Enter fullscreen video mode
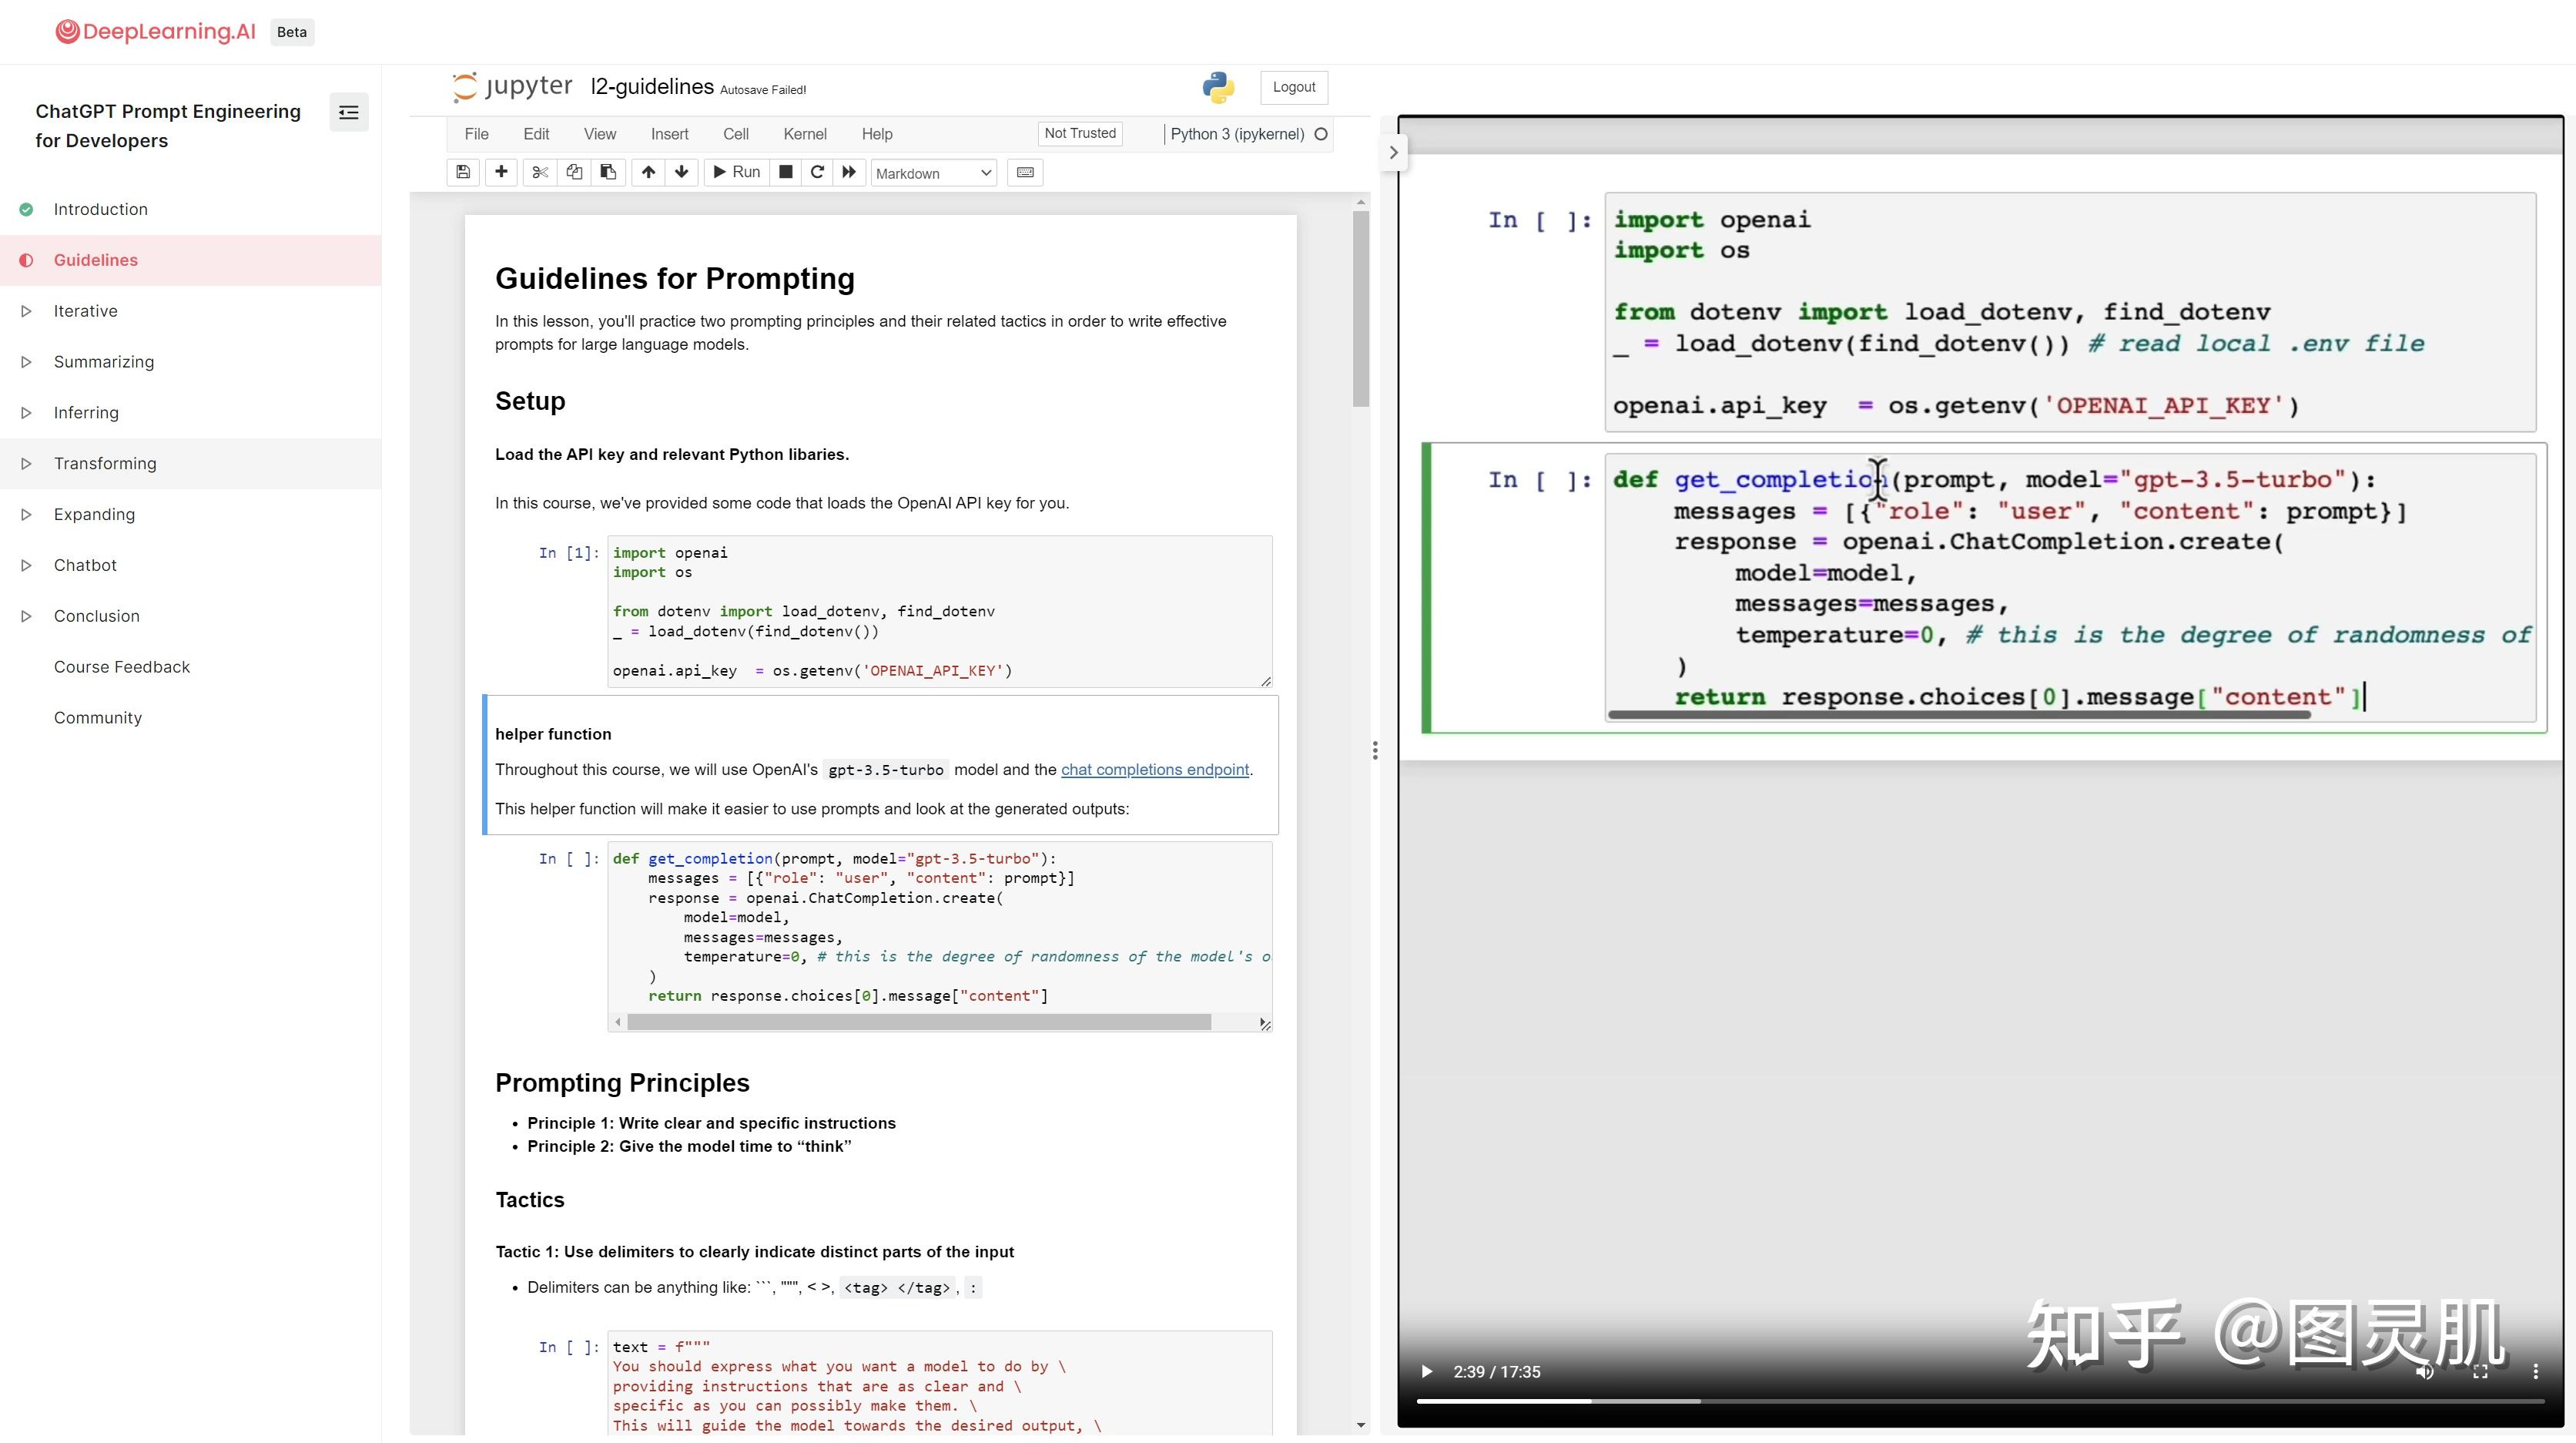2576x1443 pixels. (x=2480, y=1371)
